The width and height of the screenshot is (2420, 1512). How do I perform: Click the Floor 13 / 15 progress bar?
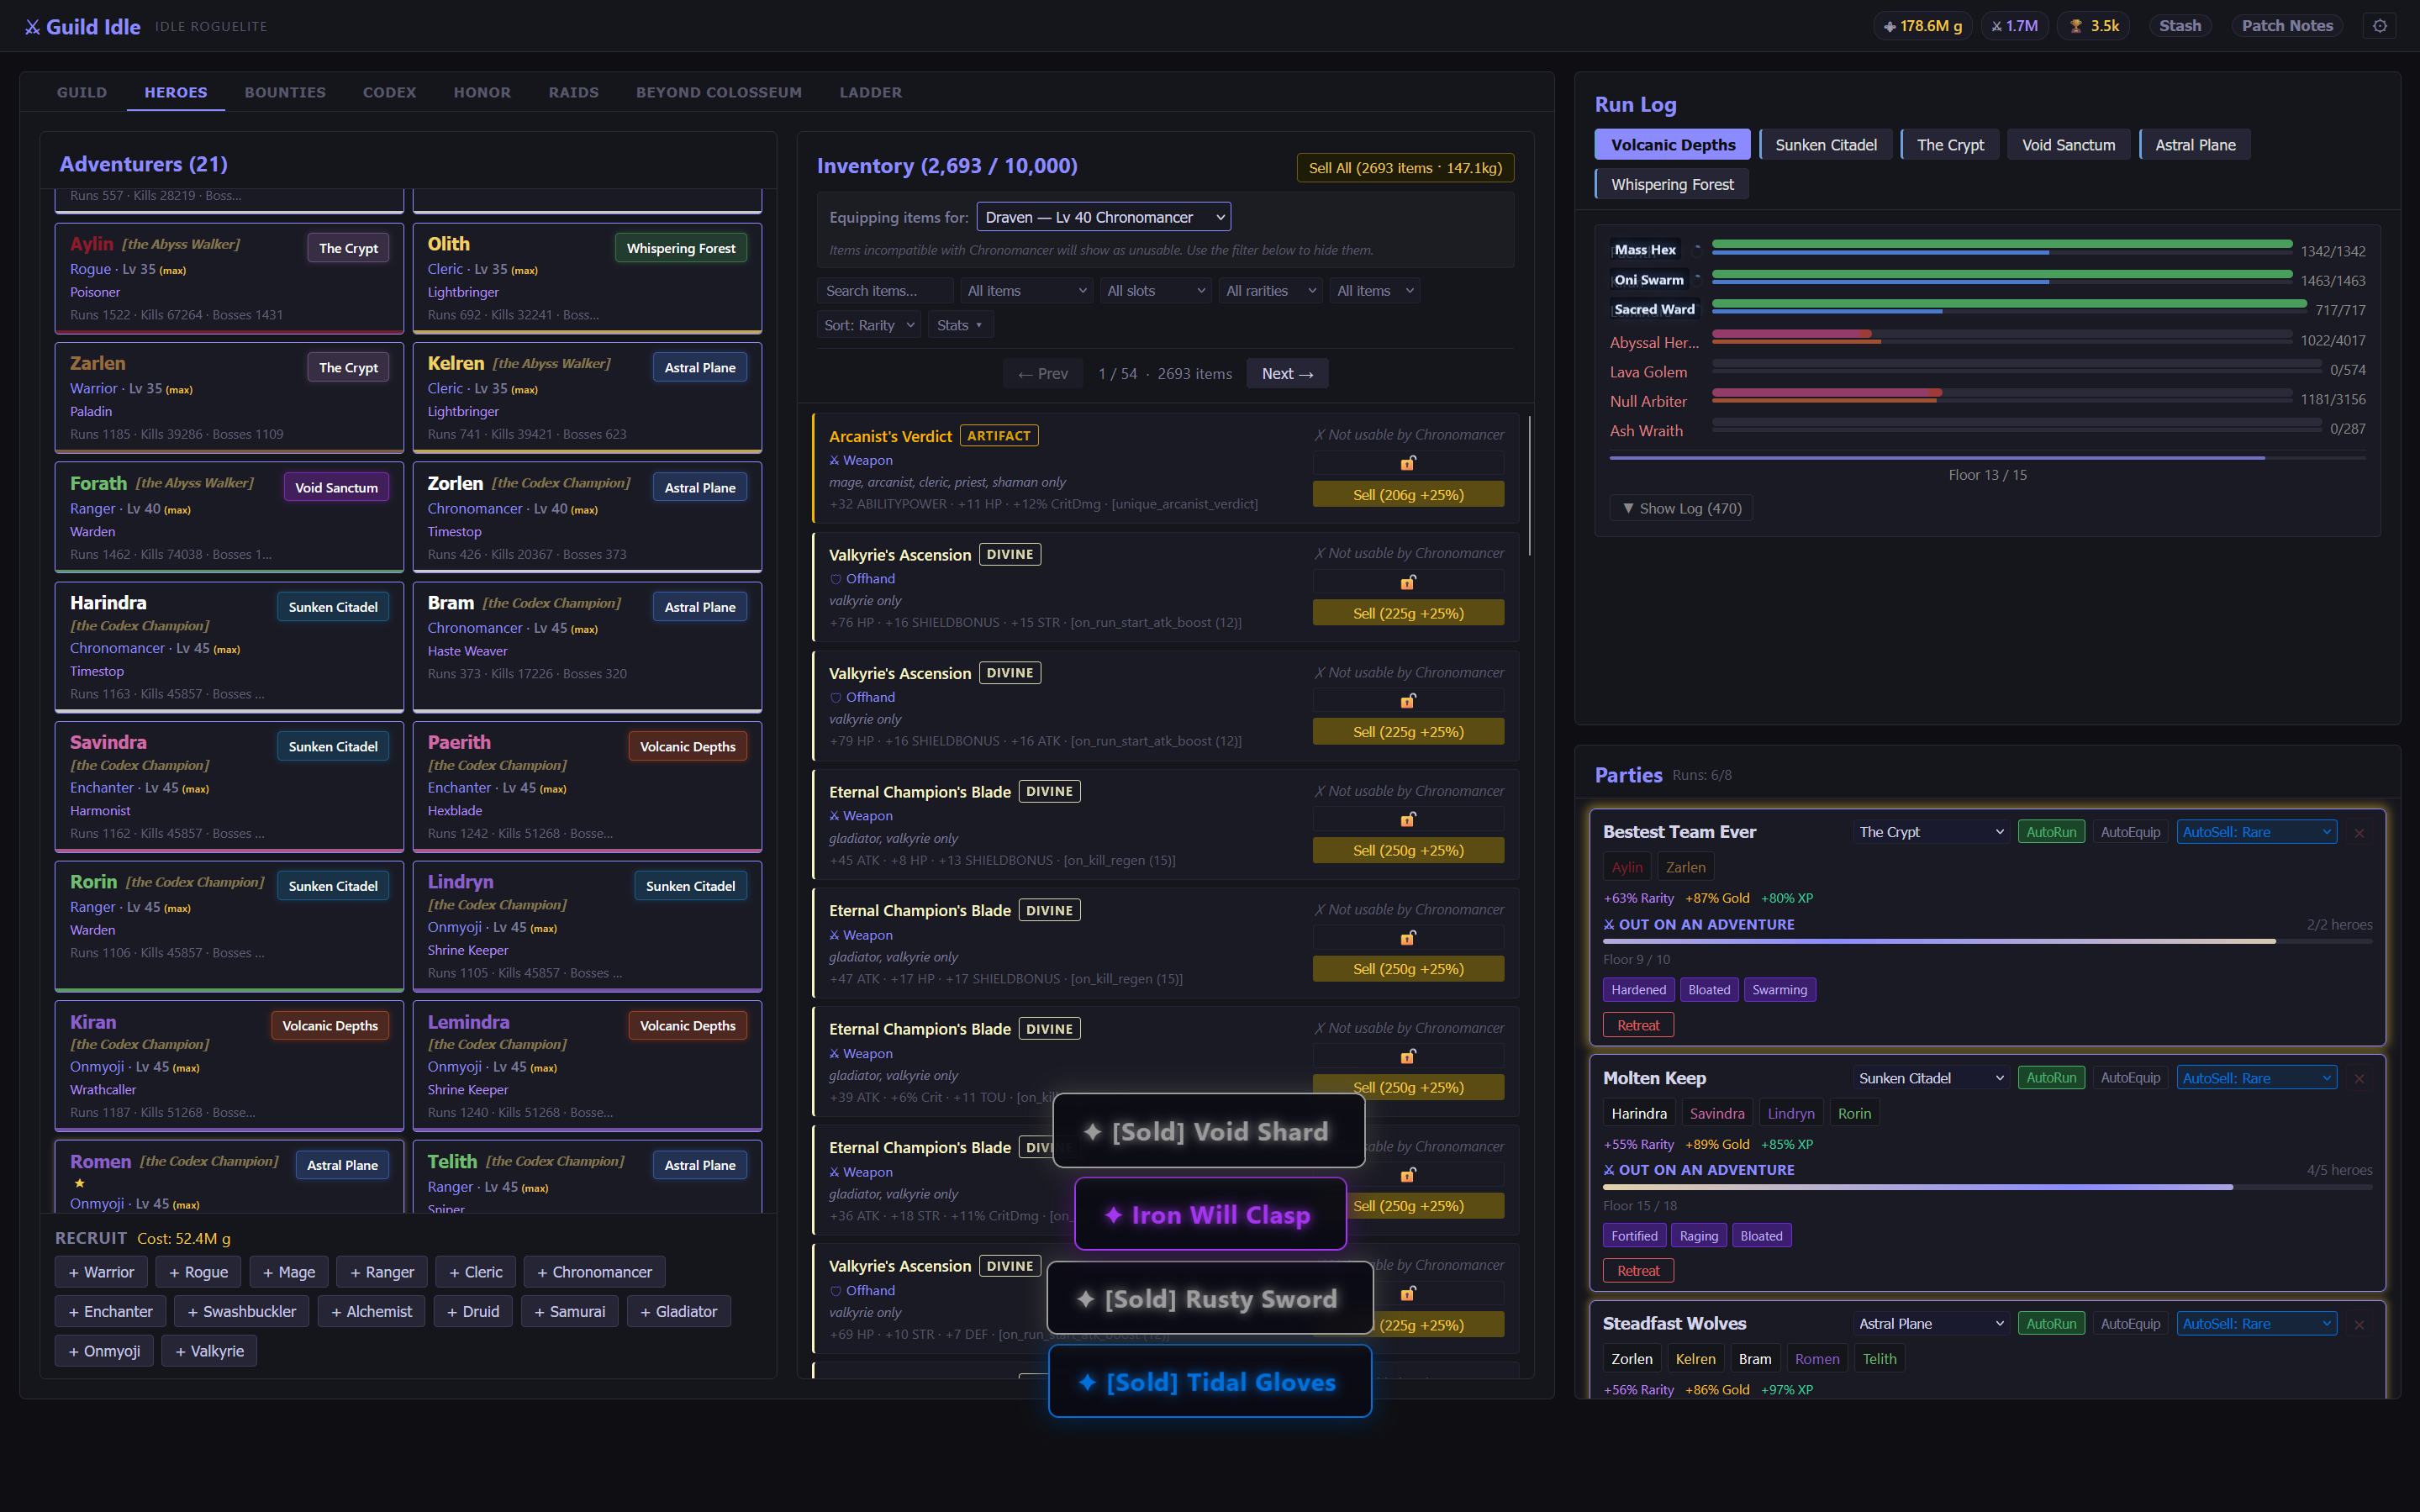1987,458
